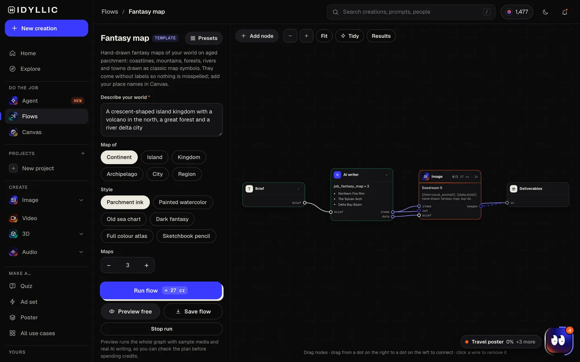The image size is (580, 362).
Task: Click Fit in canvas toolbar
Action: (x=324, y=36)
